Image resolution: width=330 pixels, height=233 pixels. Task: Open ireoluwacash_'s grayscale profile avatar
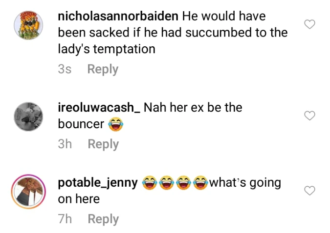point(28,116)
